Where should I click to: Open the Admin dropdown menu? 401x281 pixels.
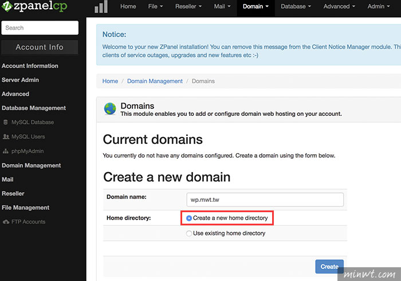[x=379, y=6]
